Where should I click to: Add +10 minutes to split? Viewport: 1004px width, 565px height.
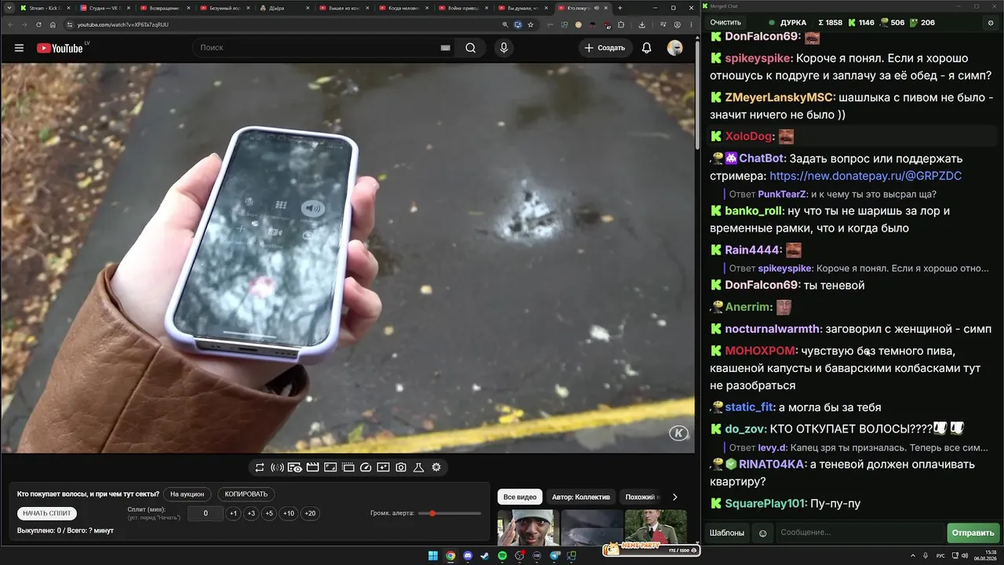289,514
